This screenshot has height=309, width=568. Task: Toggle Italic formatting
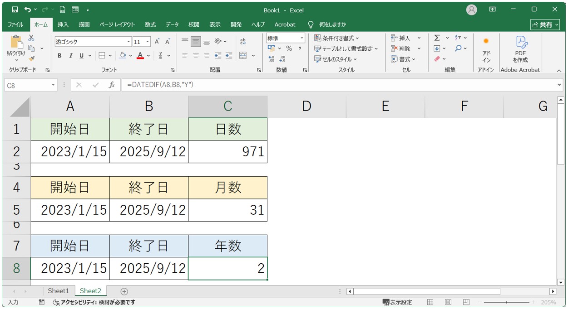(x=70, y=55)
